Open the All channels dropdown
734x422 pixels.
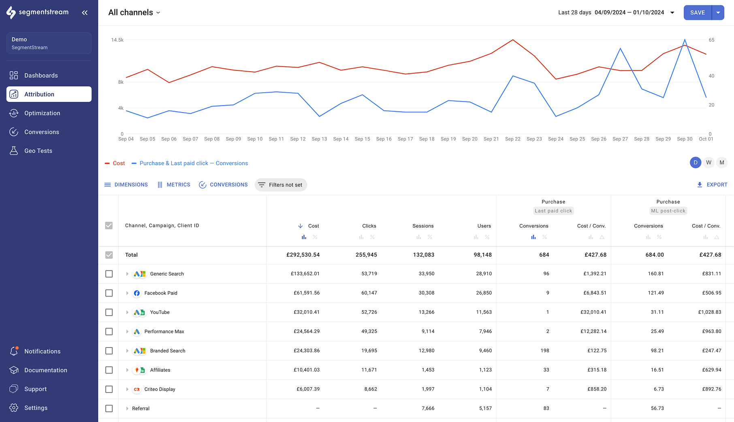click(x=134, y=13)
